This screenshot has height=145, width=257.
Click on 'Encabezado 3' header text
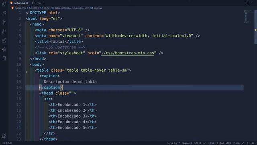71,116
